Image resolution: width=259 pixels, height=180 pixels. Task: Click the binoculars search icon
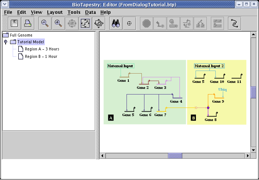[x=116, y=24]
